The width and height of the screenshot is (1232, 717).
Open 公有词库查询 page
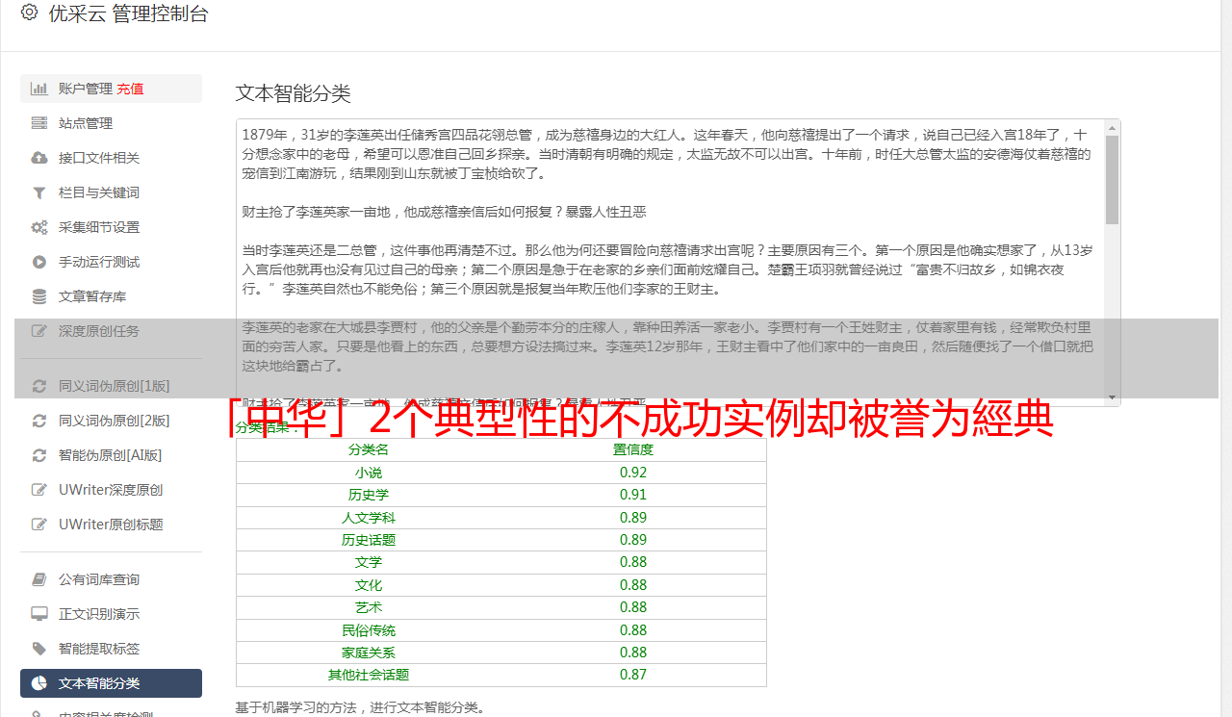(111, 579)
